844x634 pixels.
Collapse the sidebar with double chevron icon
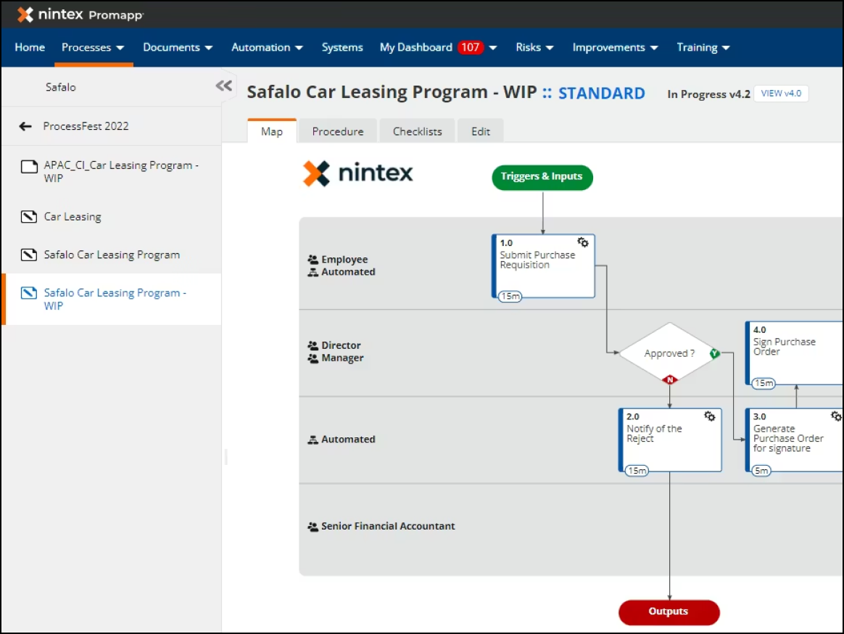pyautogui.click(x=224, y=86)
